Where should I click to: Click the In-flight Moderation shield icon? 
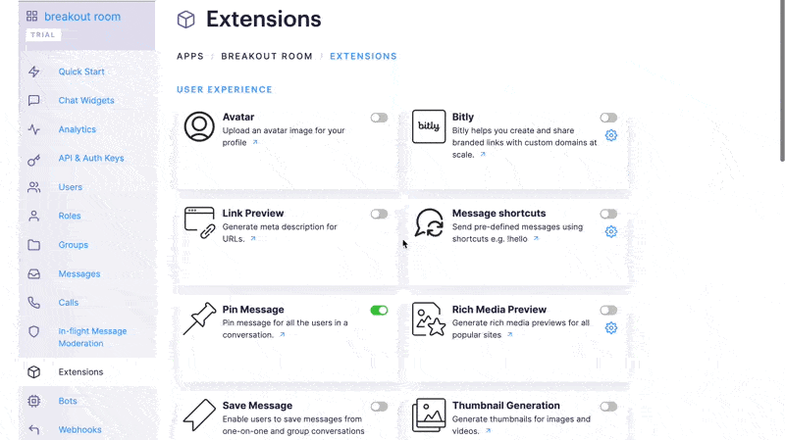click(34, 331)
